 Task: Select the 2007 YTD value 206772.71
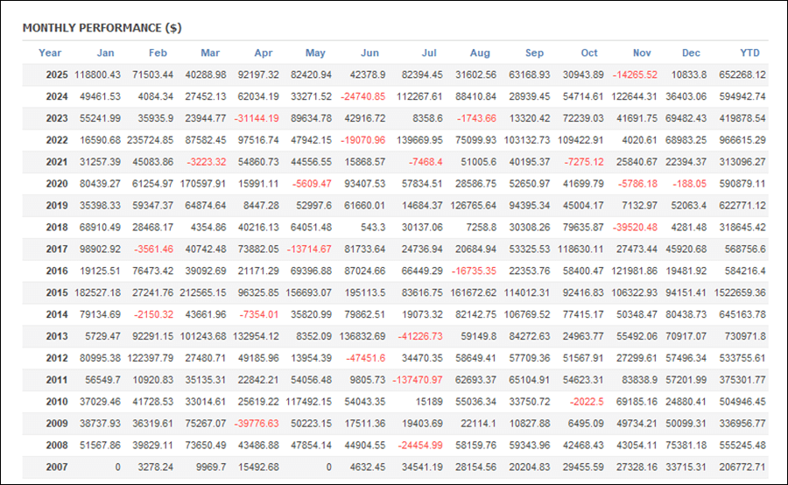point(739,467)
